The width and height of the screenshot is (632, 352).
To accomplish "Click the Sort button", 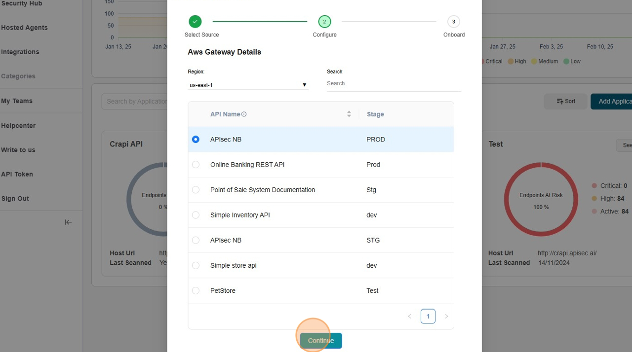I will [x=565, y=101].
